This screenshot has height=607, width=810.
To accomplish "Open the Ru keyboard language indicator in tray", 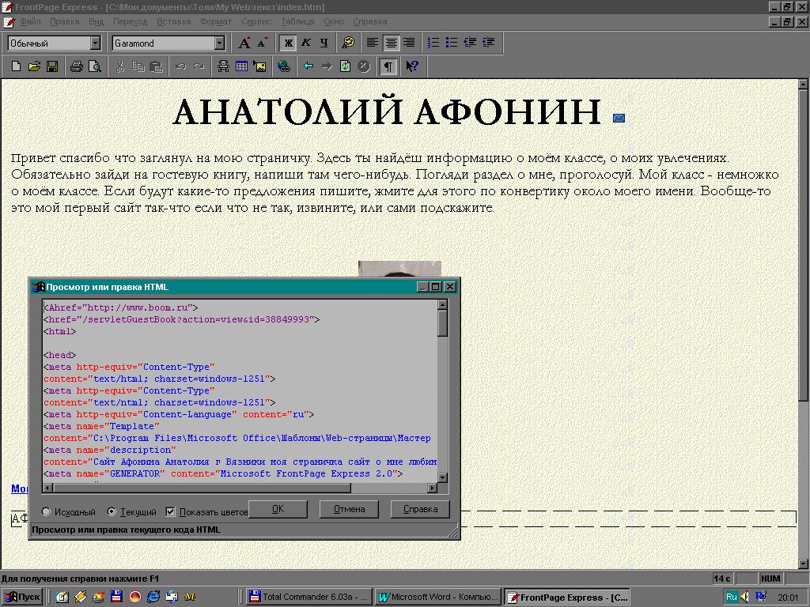I will (732, 597).
